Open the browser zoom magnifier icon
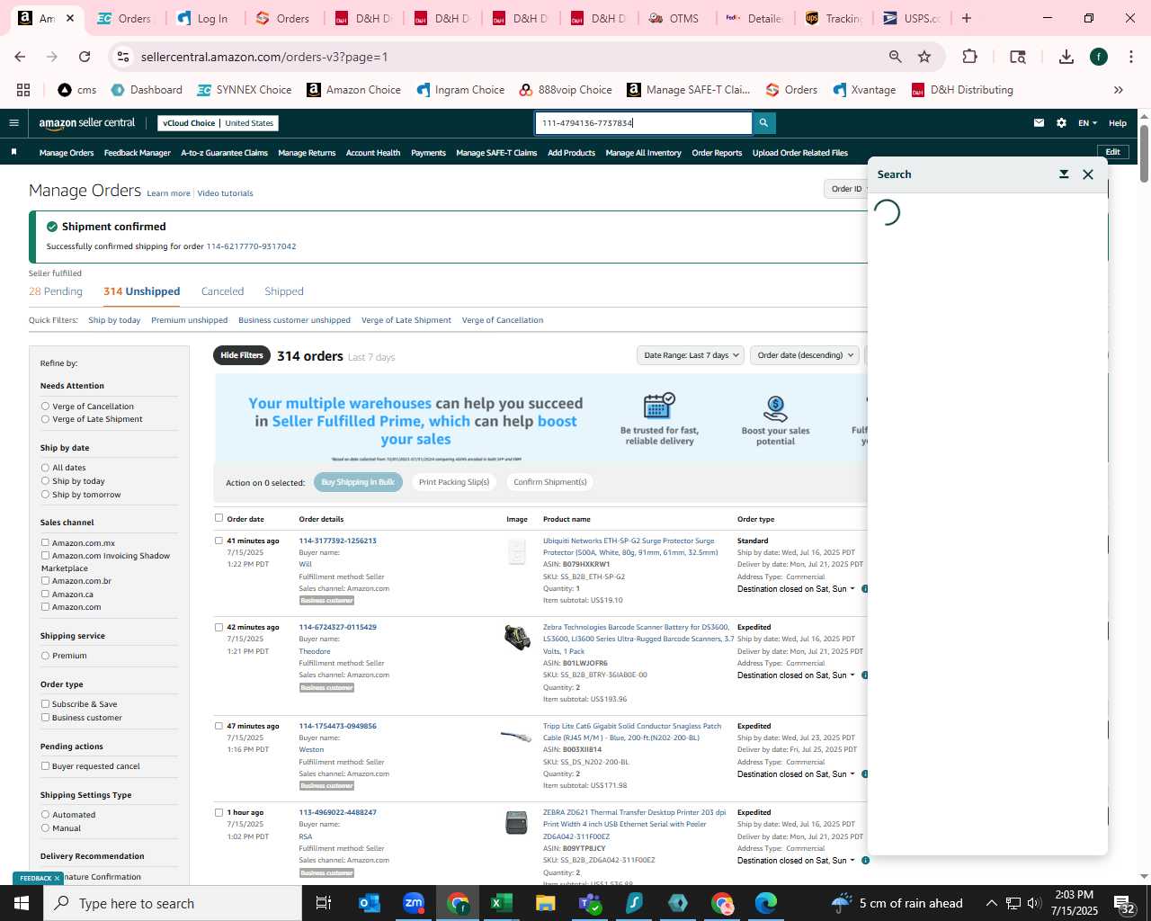This screenshot has height=921, width=1151. (x=895, y=57)
